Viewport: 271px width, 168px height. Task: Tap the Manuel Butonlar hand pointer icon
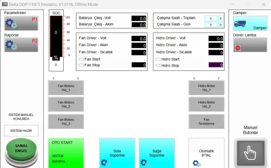point(251,153)
